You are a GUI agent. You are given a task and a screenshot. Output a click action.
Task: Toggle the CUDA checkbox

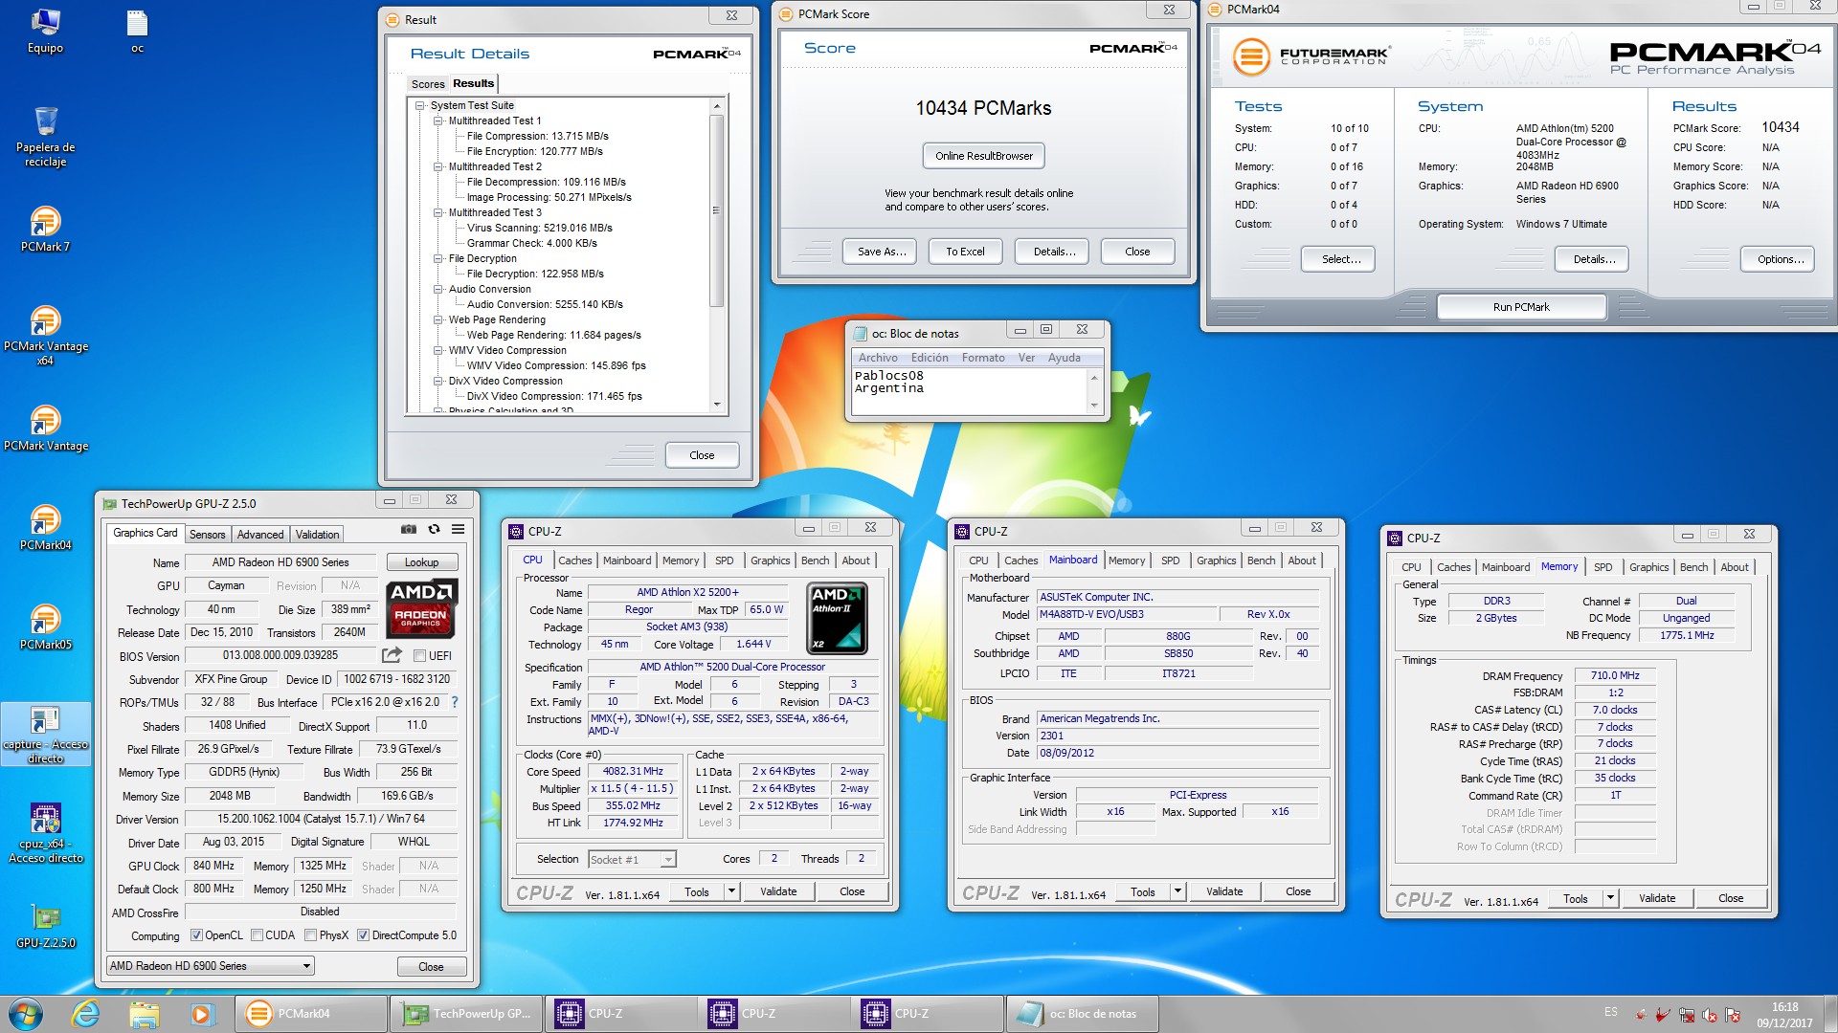pyautogui.click(x=257, y=935)
